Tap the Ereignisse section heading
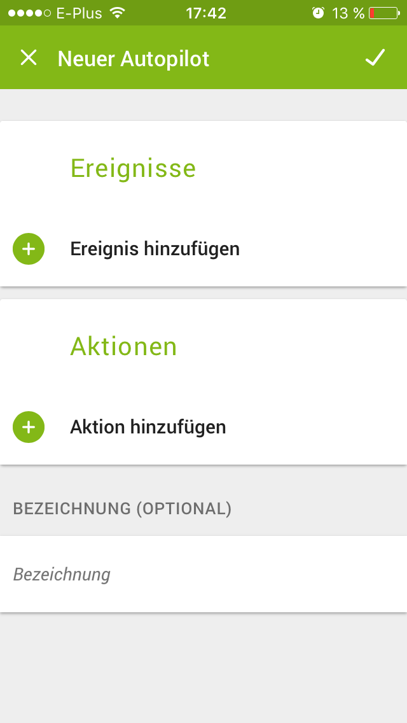This screenshot has height=723, width=407. [133, 168]
